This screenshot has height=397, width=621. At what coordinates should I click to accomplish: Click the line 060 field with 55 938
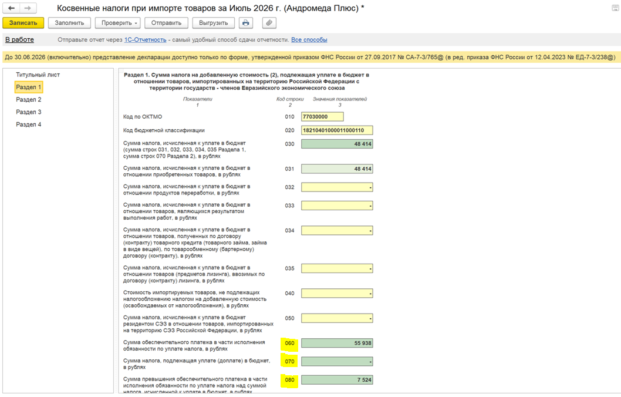337,343
